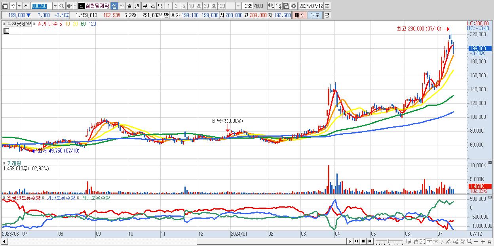Click the minus zoom-out icon

(x=476, y=241)
